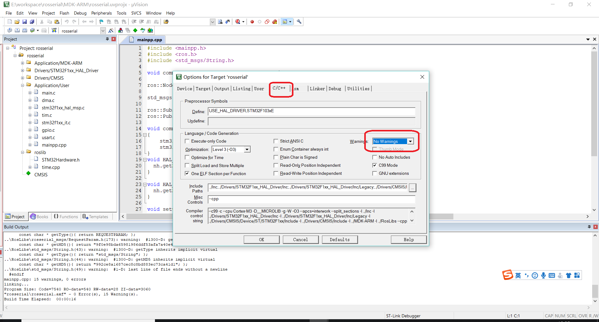Screen dimensions: 599x322
Task: Click the Open file folder icon
Action: click(x=17, y=22)
